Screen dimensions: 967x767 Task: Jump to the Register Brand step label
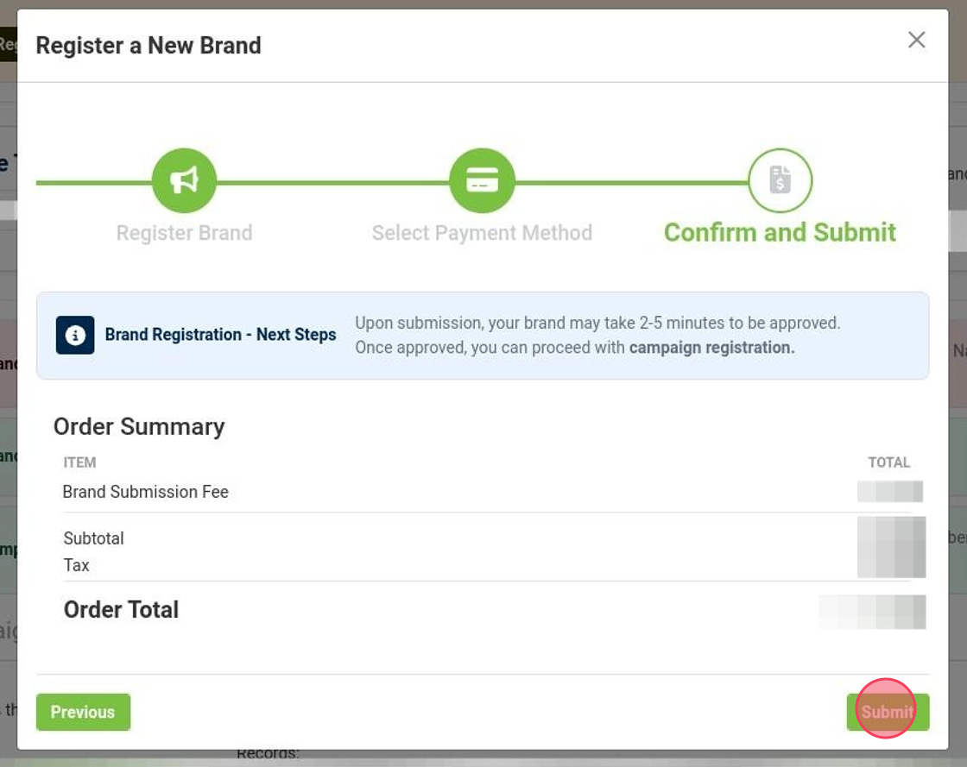point(184,233)
